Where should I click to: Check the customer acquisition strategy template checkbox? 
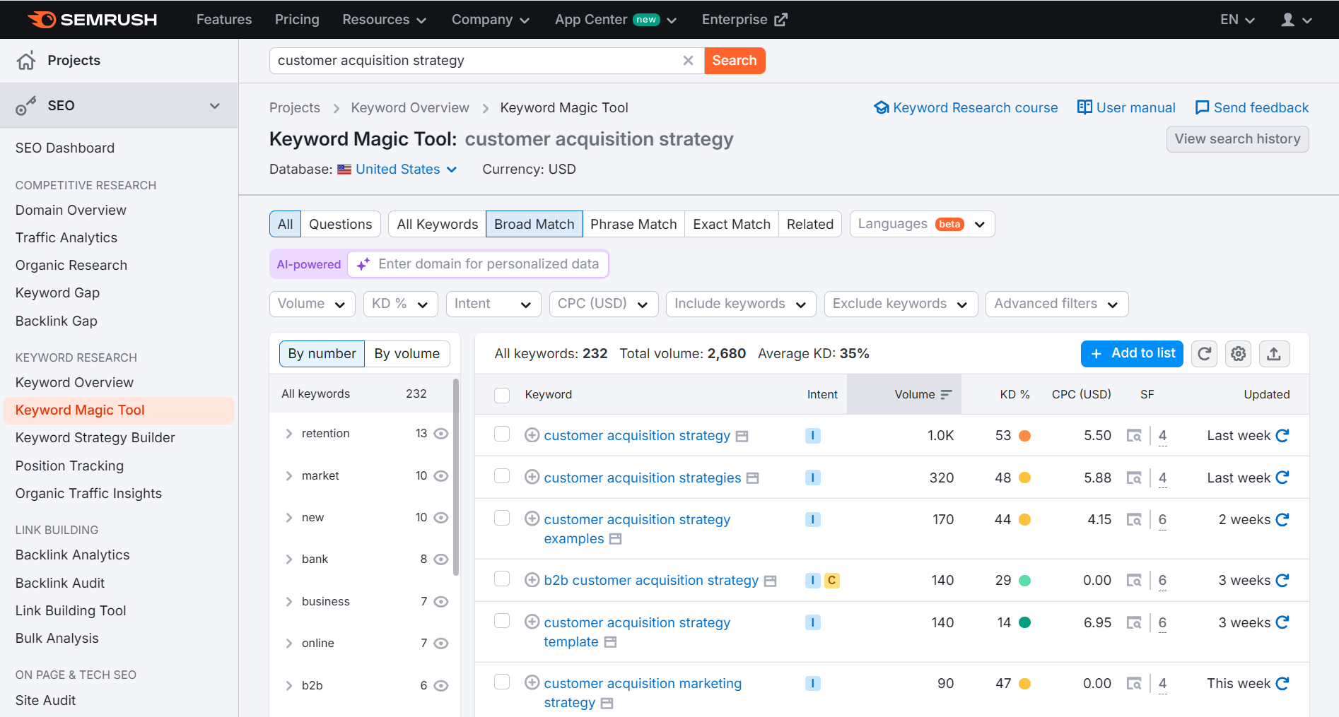[x=502, y=621]
